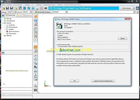This screenshot has width=140, height=100.
Task: Select Результаты in navigation tree
Action: (12, 34)
